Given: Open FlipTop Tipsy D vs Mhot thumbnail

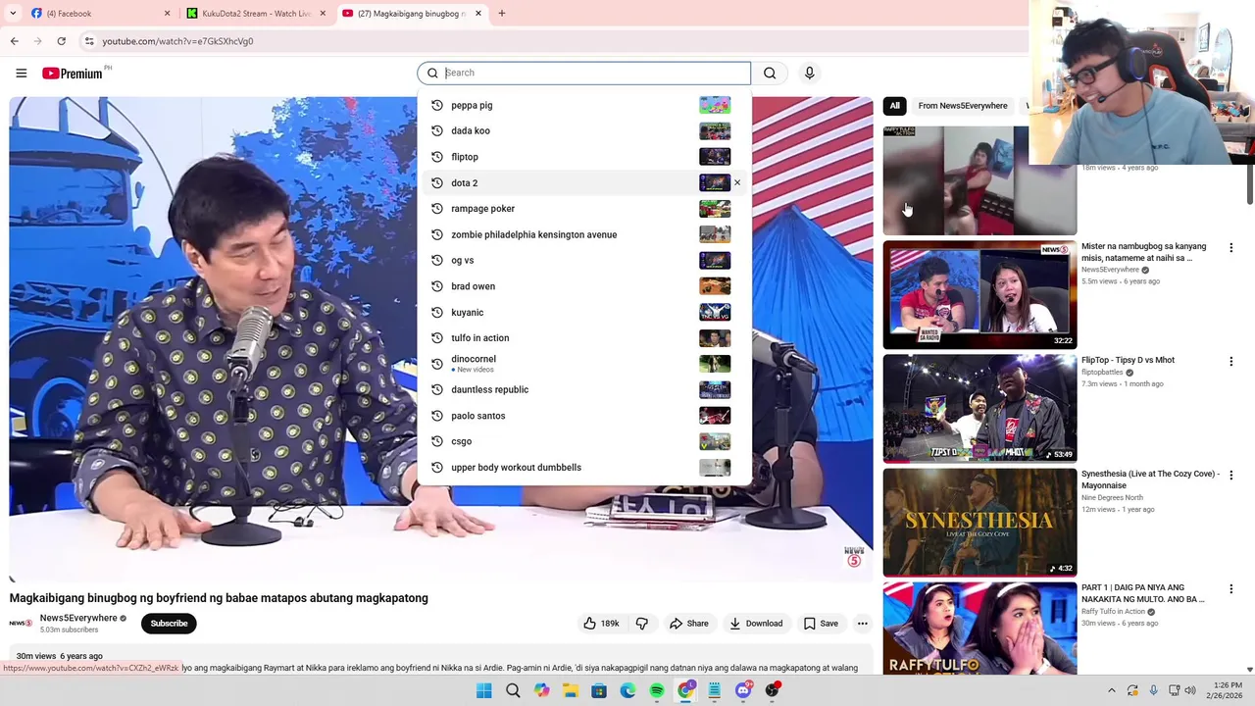Looking at the screenshot, I should (979, 409).
